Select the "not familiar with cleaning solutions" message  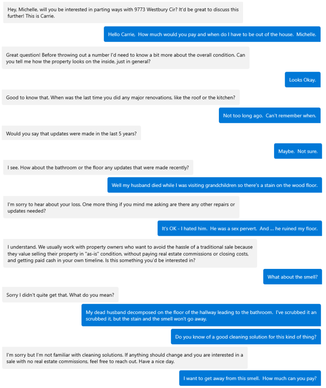click(x=125, y=358)
